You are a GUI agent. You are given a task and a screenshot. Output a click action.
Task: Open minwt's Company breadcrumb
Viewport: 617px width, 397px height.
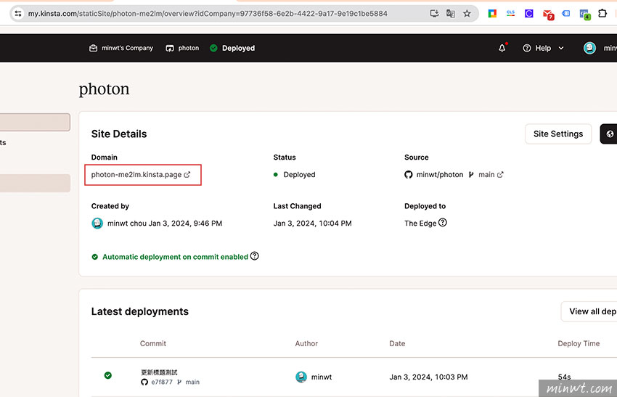coord(121,48)
